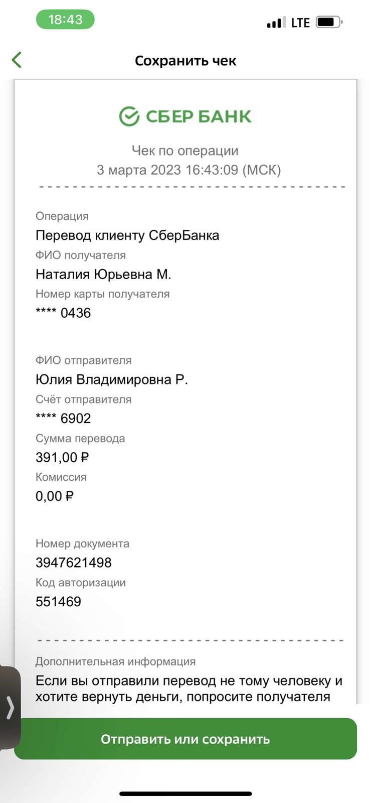Tap the commission value 0,00 ₽
371x803 pixels.
[x=55, y=496]
